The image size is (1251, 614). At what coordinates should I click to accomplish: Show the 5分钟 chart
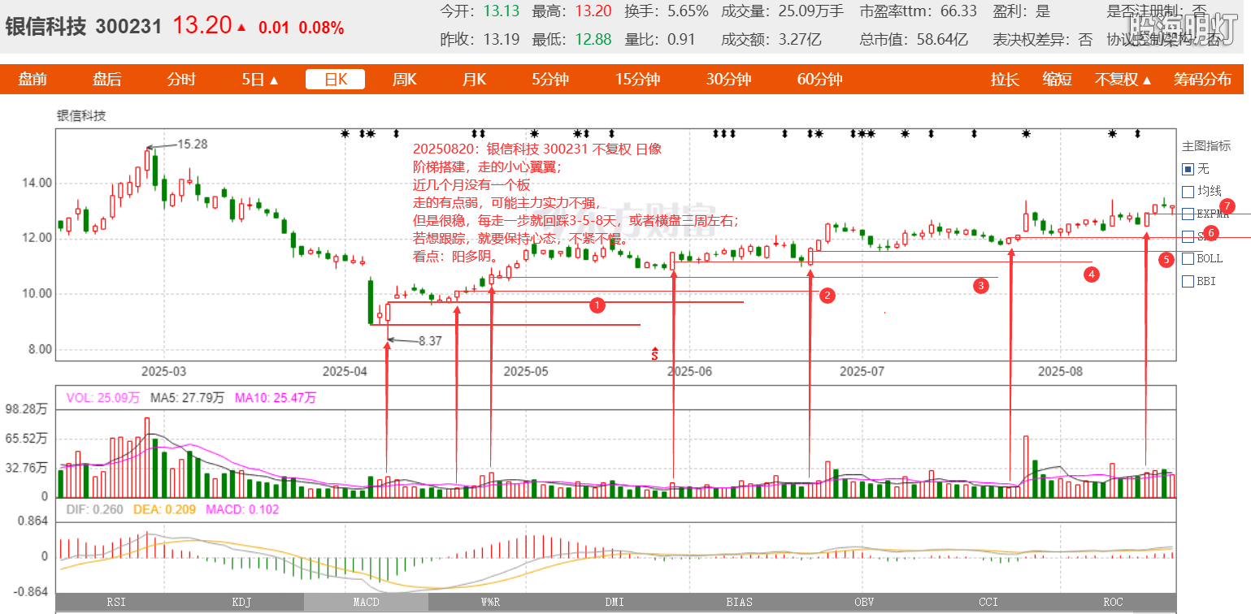click(550, 80)
